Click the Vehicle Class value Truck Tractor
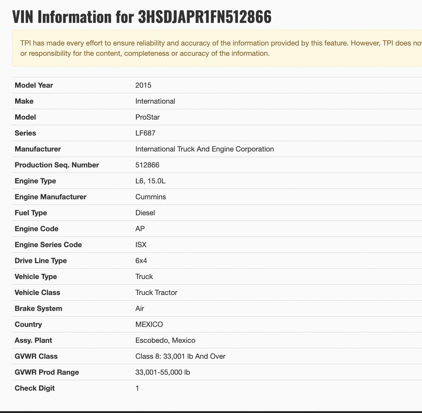Screen dimensions: 422x413 [x=156, y=293]
